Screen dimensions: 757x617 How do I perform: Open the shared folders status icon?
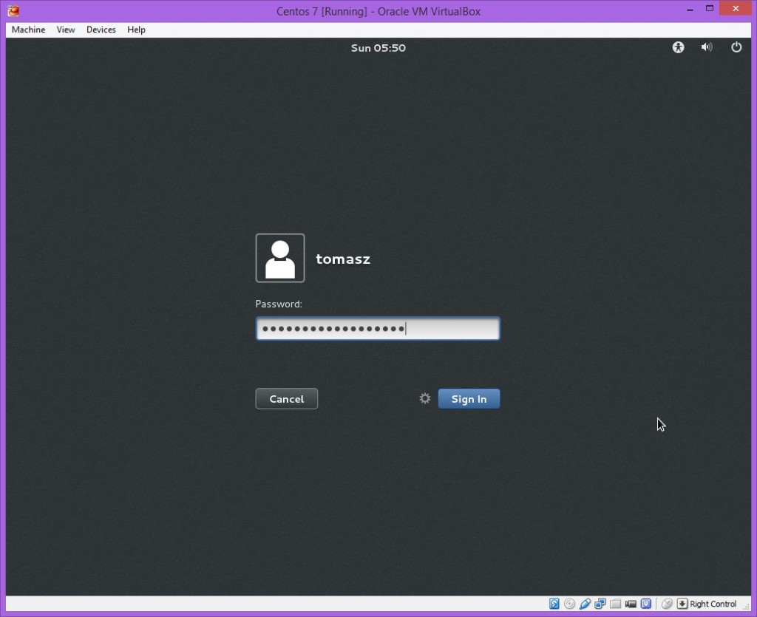[x=615, y=604]
